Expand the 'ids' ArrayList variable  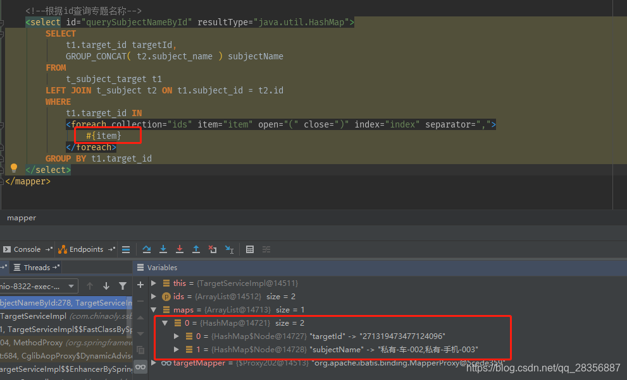point(154,296)
